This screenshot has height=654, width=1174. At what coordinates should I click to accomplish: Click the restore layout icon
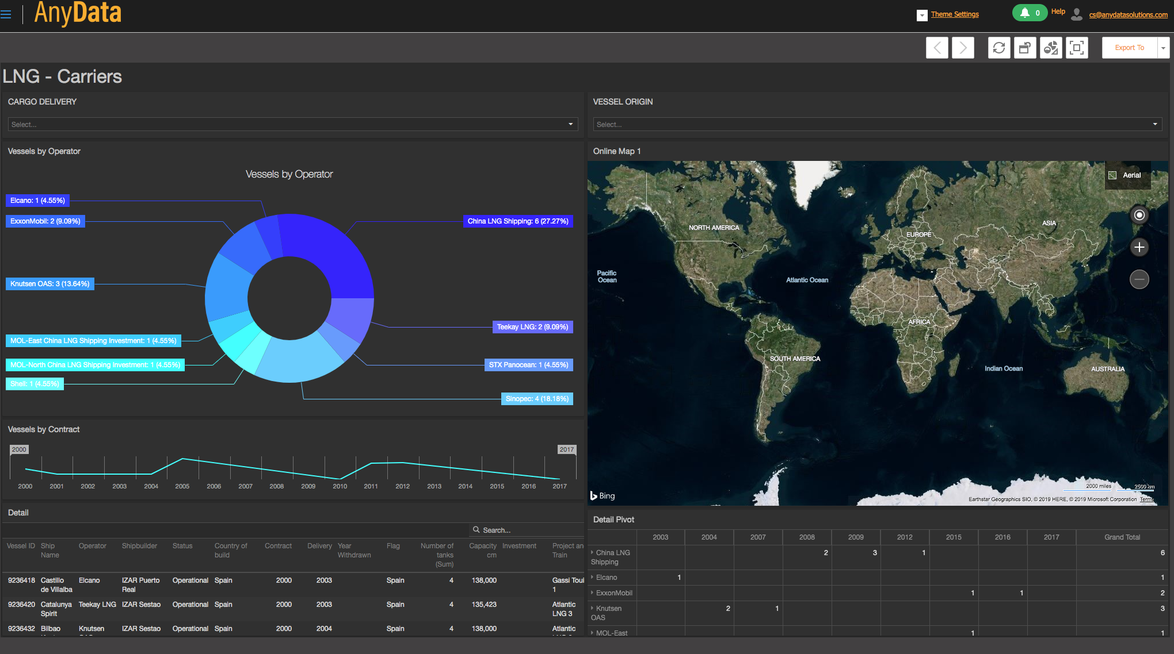(1025, 48)
